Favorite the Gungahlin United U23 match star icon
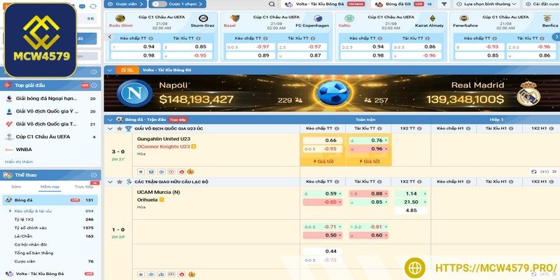The height and width of the screenshot is (280, 560). pyautogui.click(x=141, y=171)
